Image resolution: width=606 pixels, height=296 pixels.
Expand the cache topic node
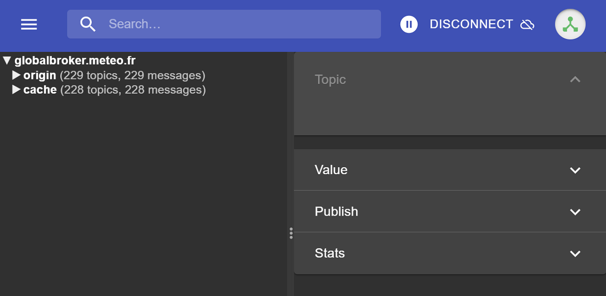16,90
